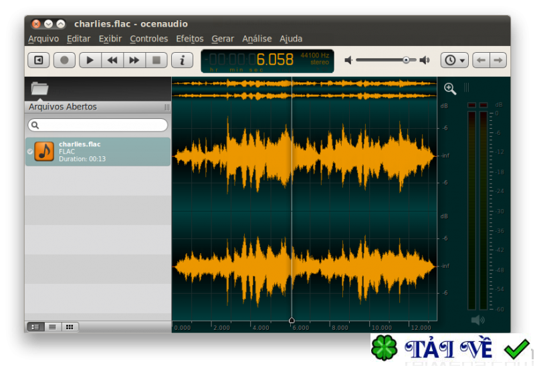Click the Rewind button
Viewport: 535px width, 366px height.
(x=112, y=60)
